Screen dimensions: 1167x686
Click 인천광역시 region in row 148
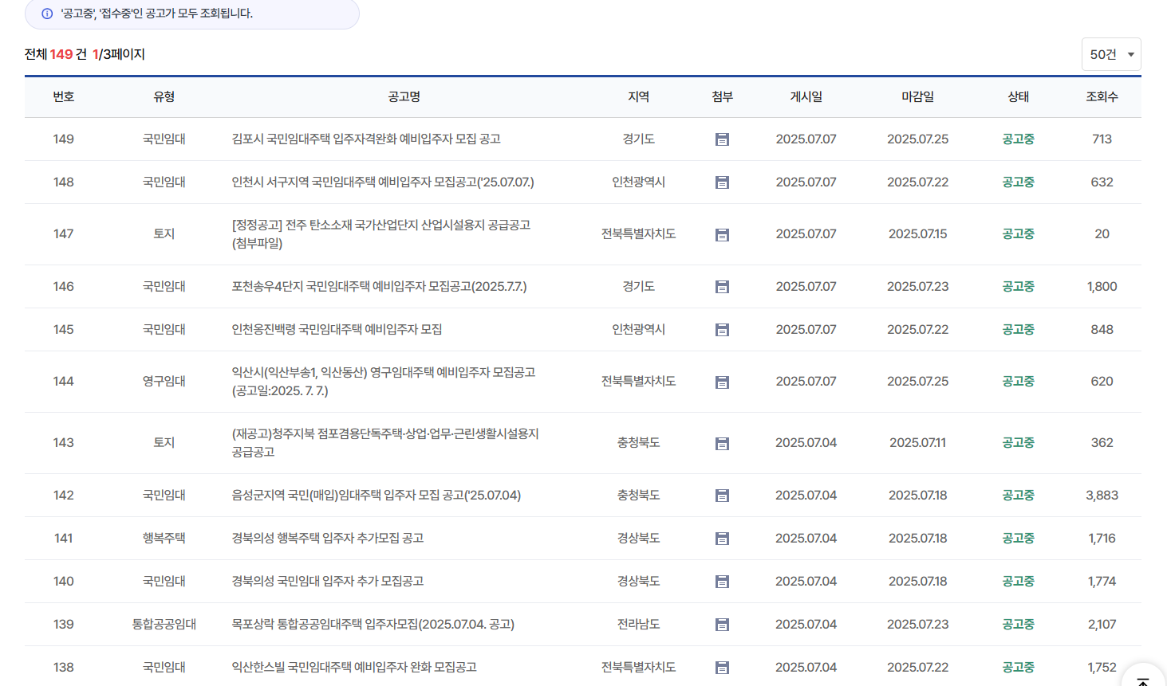click(x=639, y=182)
